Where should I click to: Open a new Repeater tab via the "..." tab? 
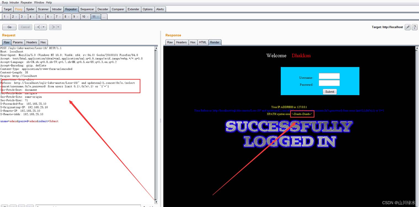[x=104, y=17]
